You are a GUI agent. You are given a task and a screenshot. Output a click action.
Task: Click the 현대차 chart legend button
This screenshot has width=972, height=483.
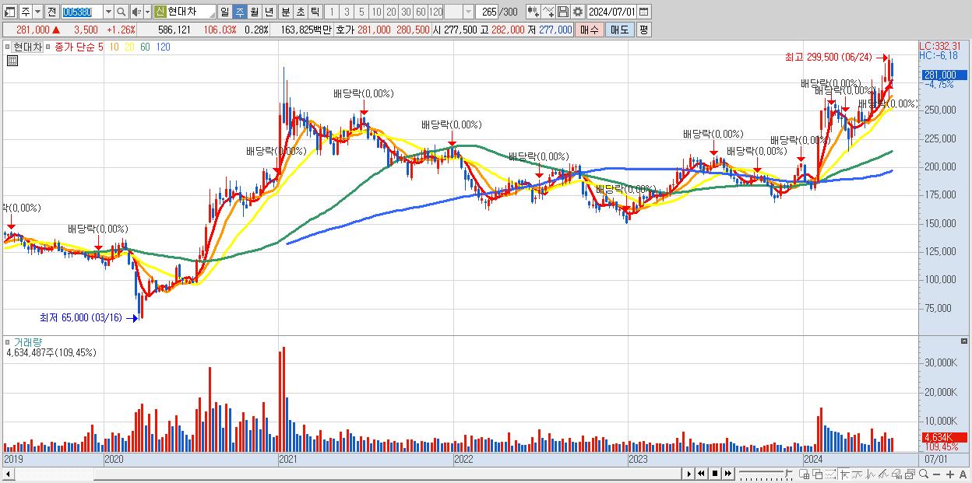(x=26, y=47)
